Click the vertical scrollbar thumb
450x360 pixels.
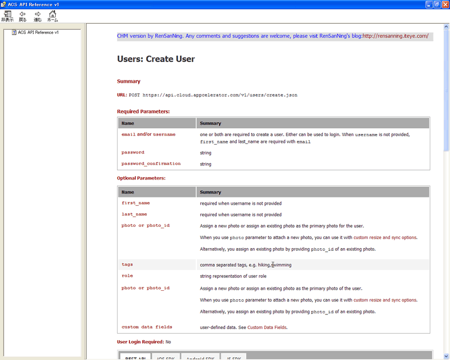point(446,90)
